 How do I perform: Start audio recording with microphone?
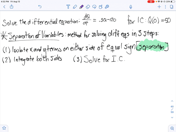pyautogui.click(x=131, y=7)
